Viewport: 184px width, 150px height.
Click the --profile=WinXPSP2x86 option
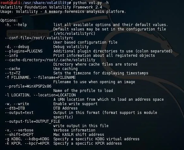(28, 86)
